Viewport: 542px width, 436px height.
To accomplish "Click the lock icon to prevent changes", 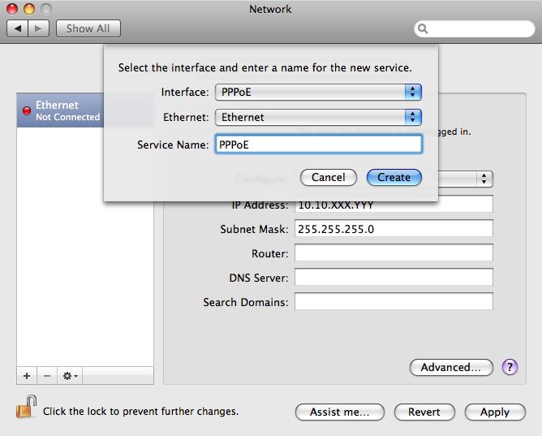I will (x=26, y=407).
